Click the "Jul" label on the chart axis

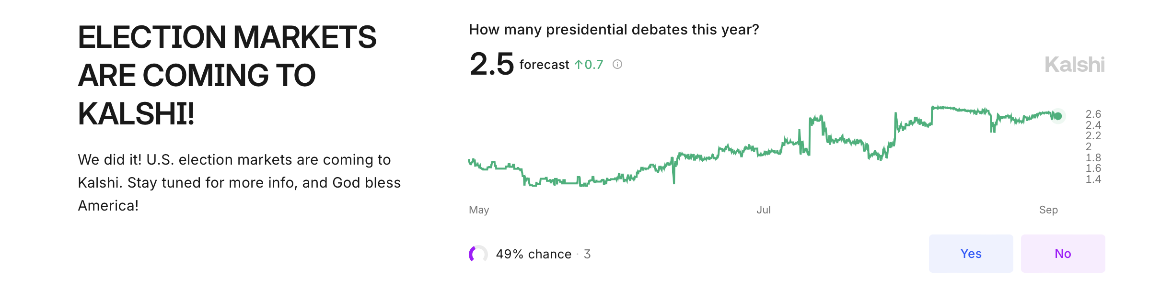click(x=764, y=210)
